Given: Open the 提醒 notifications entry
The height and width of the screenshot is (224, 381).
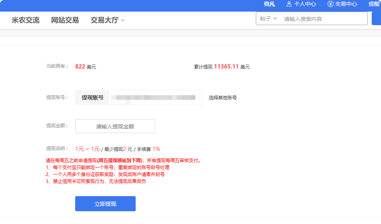Looking at the screenshot, I should pyautogui.click(x=374, y=4).
